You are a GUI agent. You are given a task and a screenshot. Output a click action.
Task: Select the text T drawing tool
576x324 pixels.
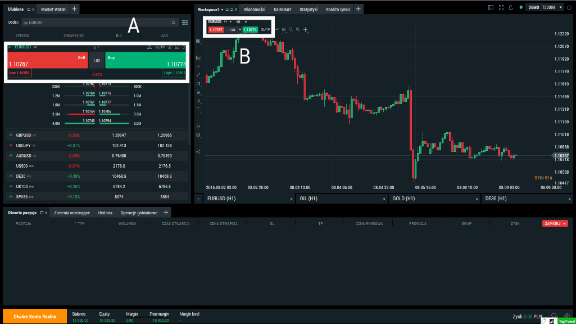[x=198, y=109]
